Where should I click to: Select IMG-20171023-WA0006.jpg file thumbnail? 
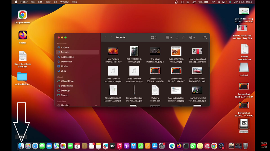pos(134,51)
